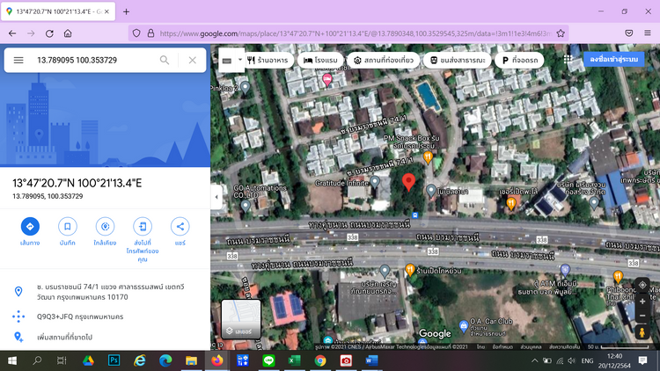
Task: Open the Google apps grid icon
Action: click(x=568, y=59)
